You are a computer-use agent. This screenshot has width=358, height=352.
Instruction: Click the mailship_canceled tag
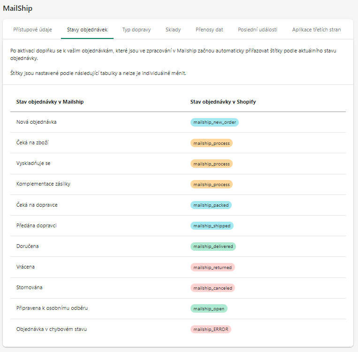[x=213, y=288]
